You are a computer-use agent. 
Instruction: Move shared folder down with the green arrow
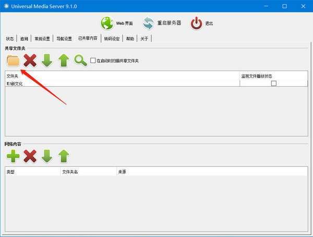coord(47,61)
